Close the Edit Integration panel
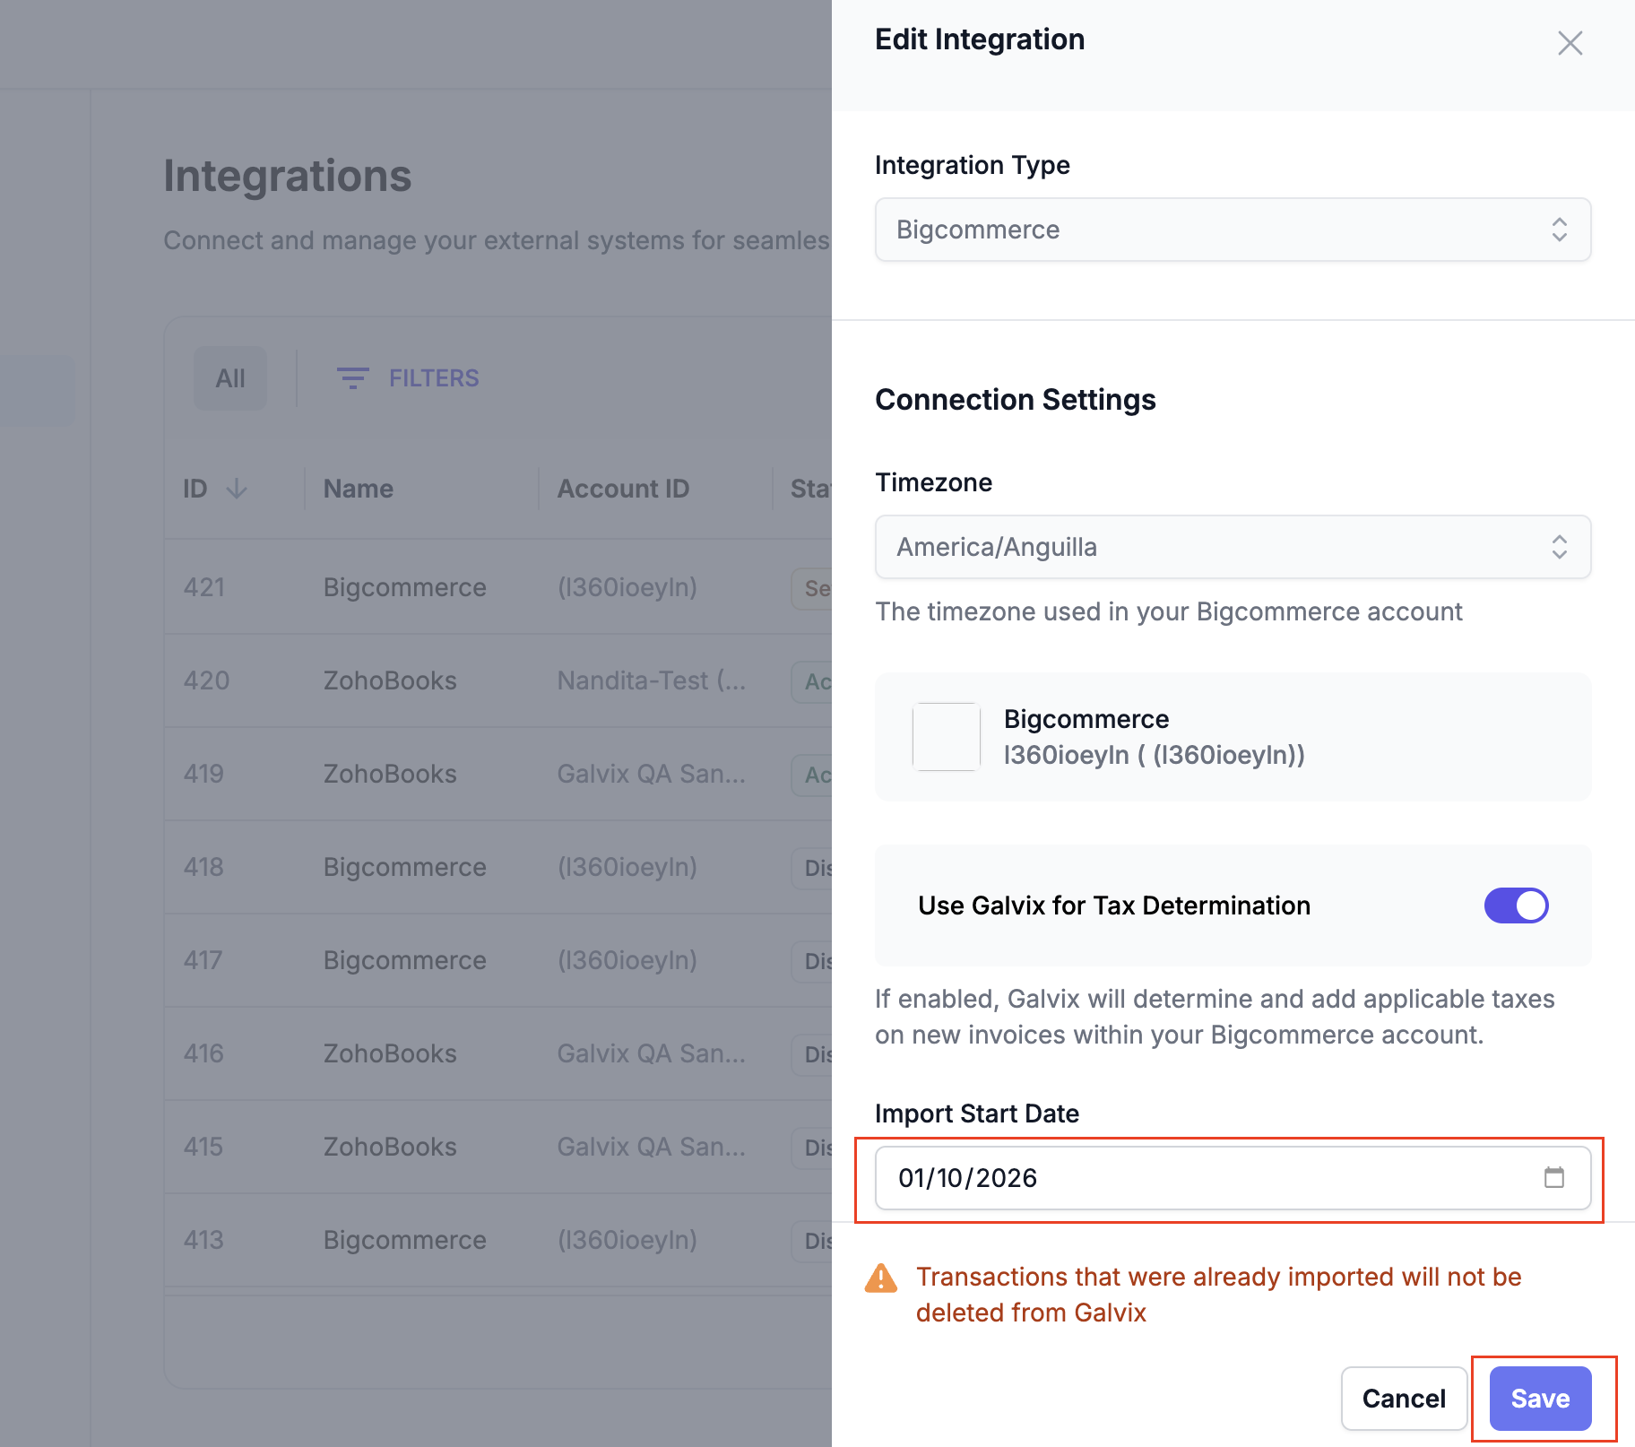This screenshot has width=1635, height=1447. (x=1570, y=43)
